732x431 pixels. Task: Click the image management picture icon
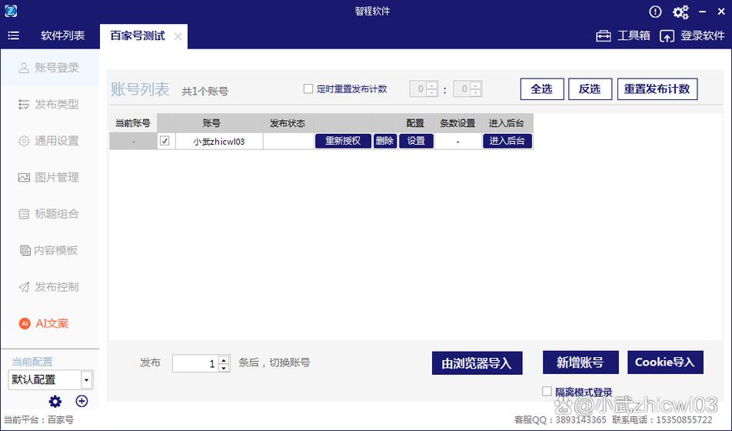[x=24, y=177]
